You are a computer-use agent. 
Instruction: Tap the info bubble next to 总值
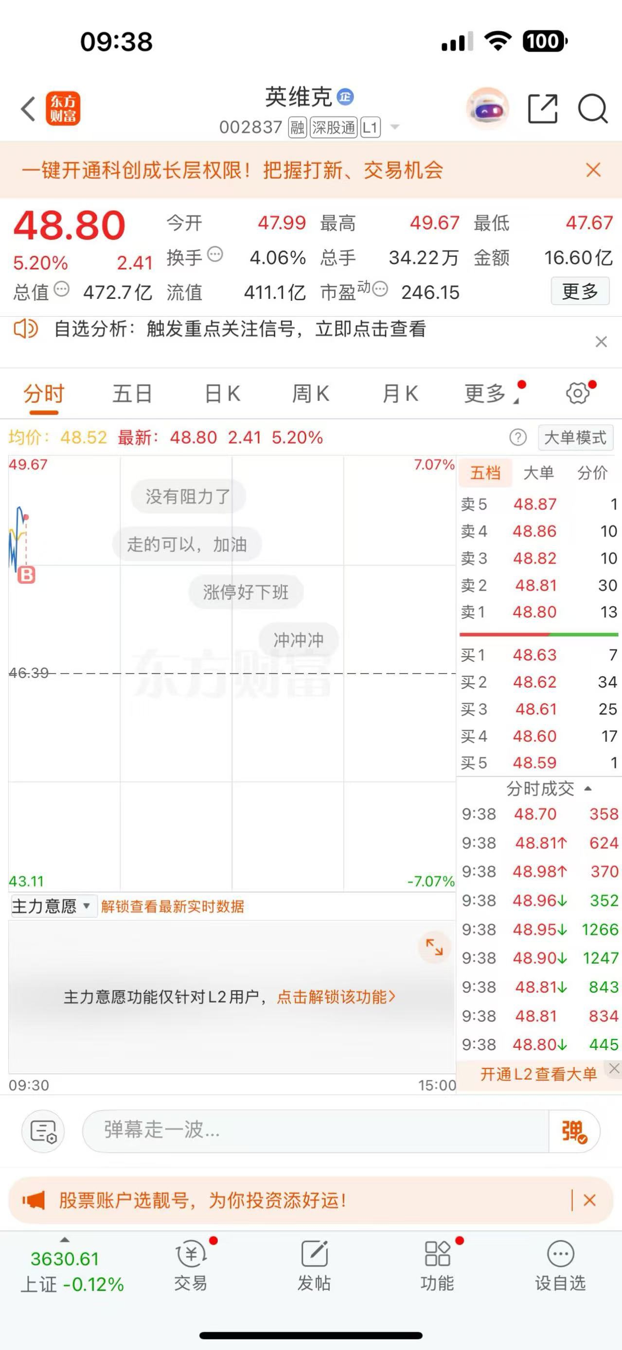click(61, 289)
